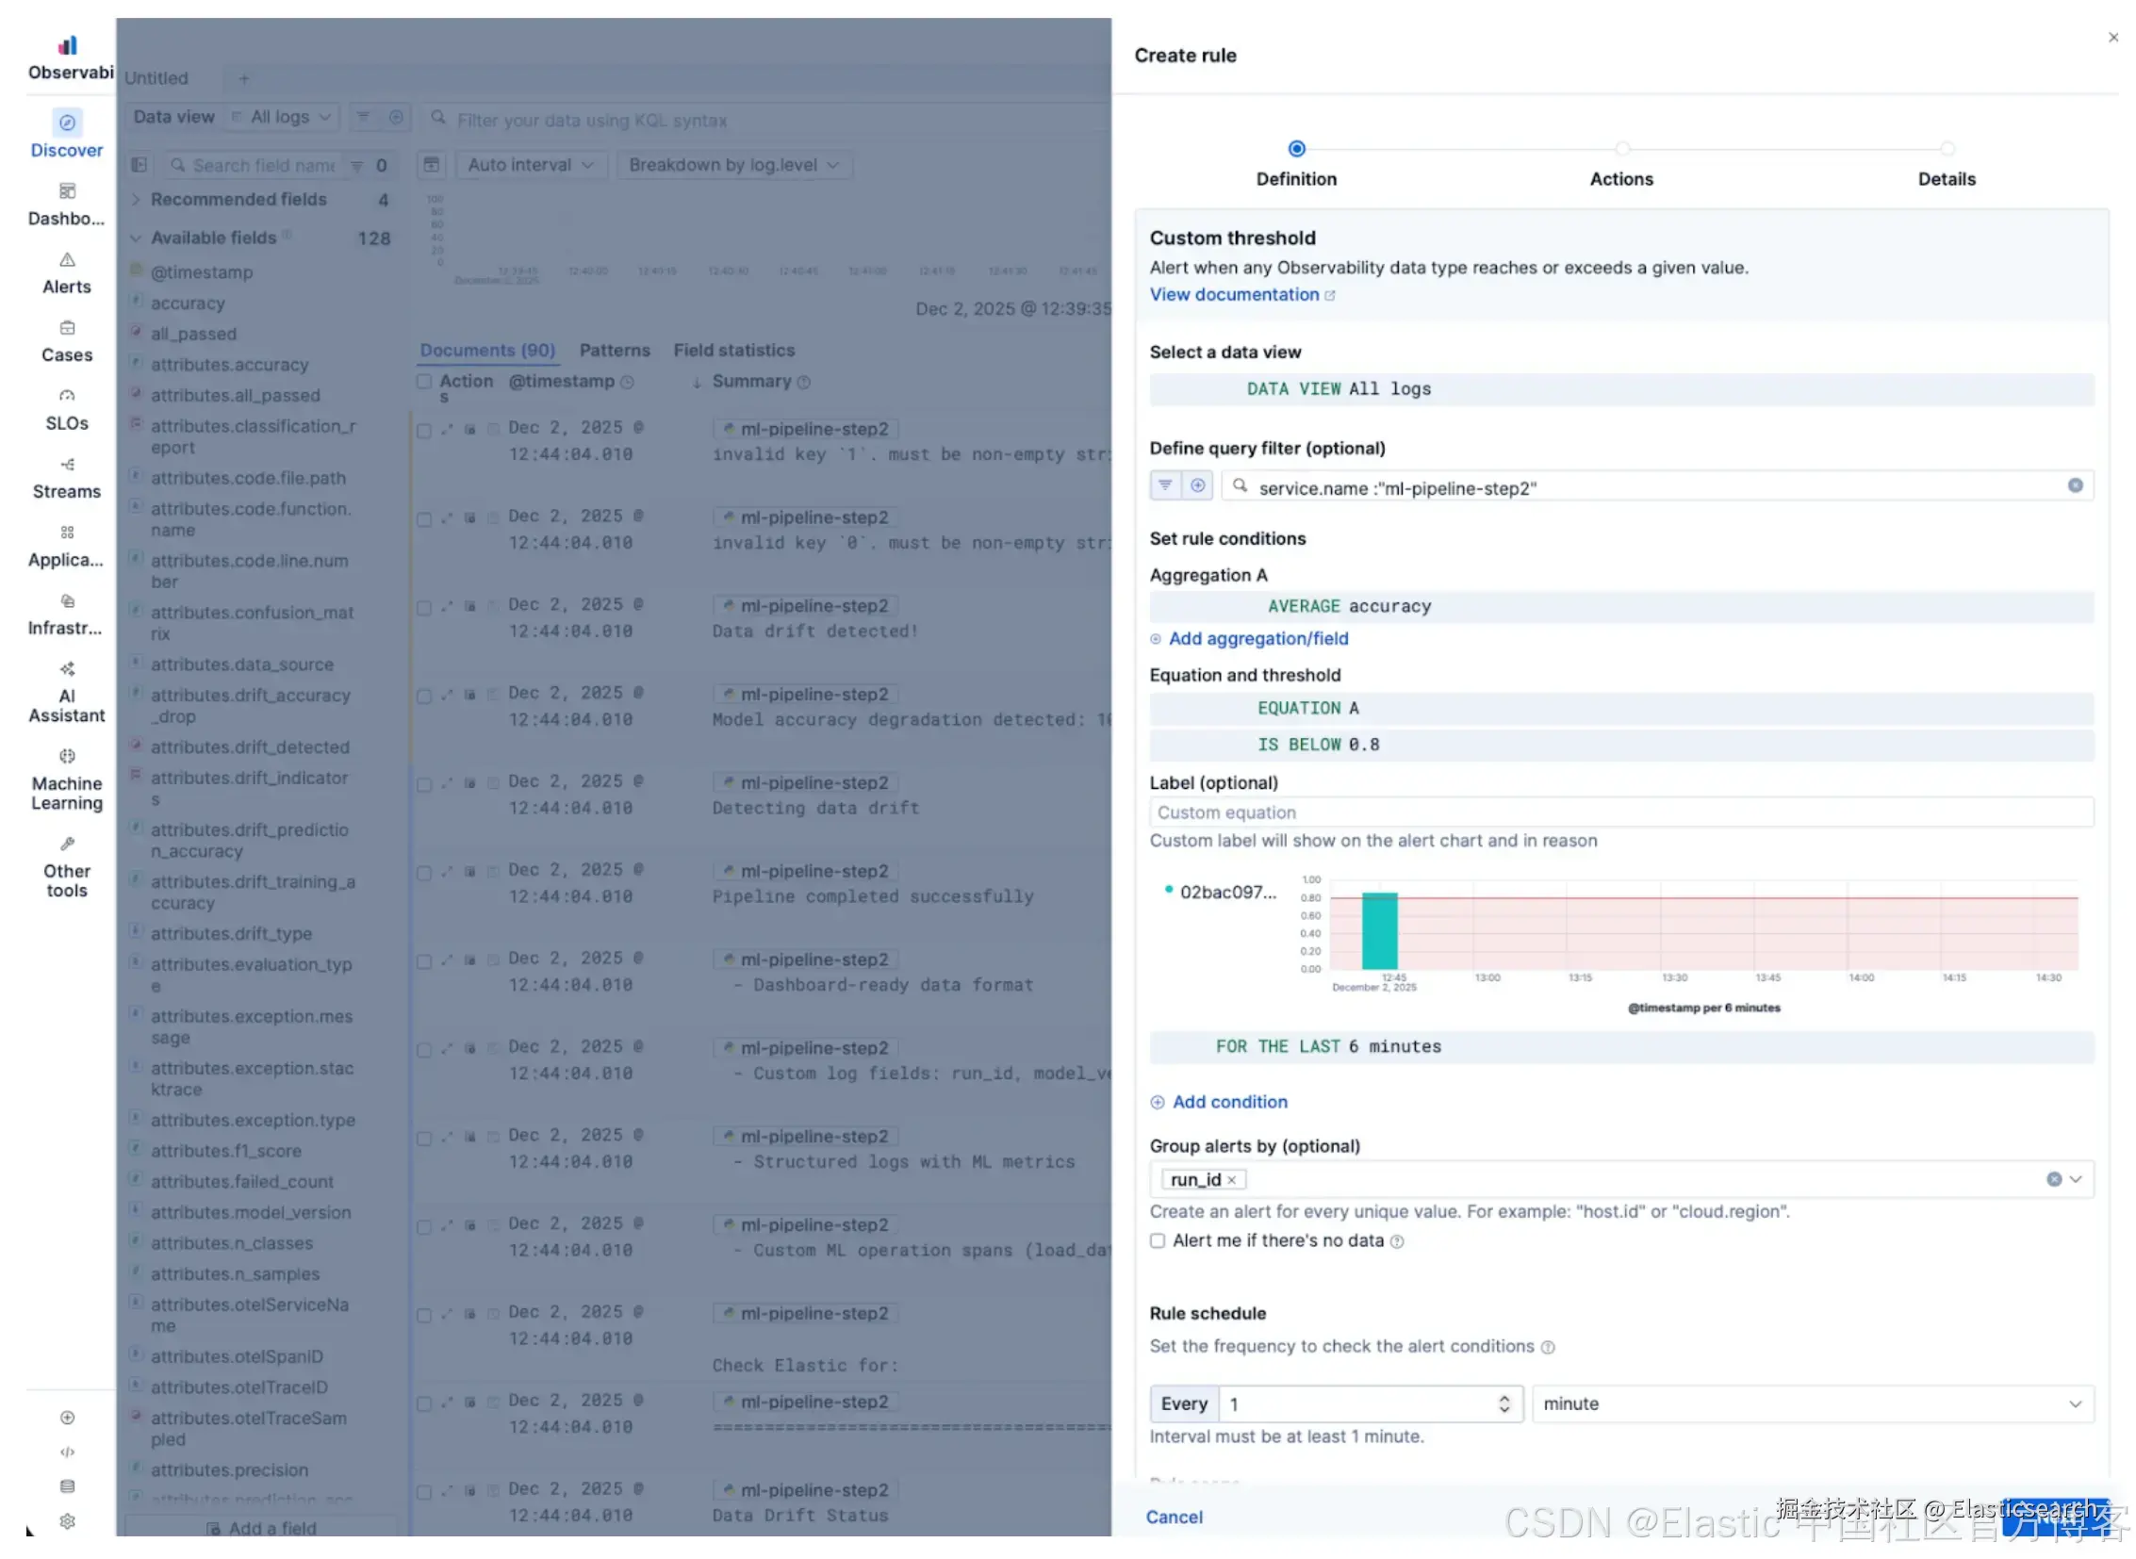Remove run_id from group alerts by

tap(1231, 1181)
